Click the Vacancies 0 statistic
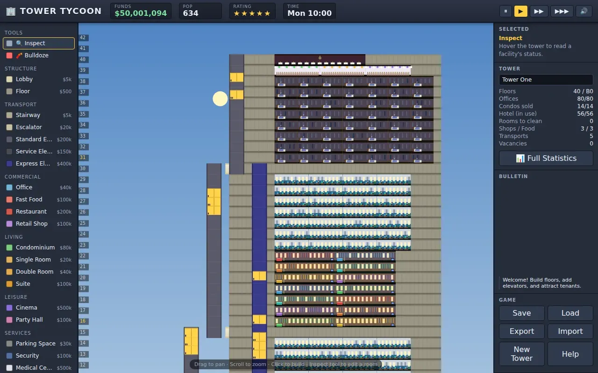Image resolution: width=598 pixels, height=373 pixels. (546, 144)
